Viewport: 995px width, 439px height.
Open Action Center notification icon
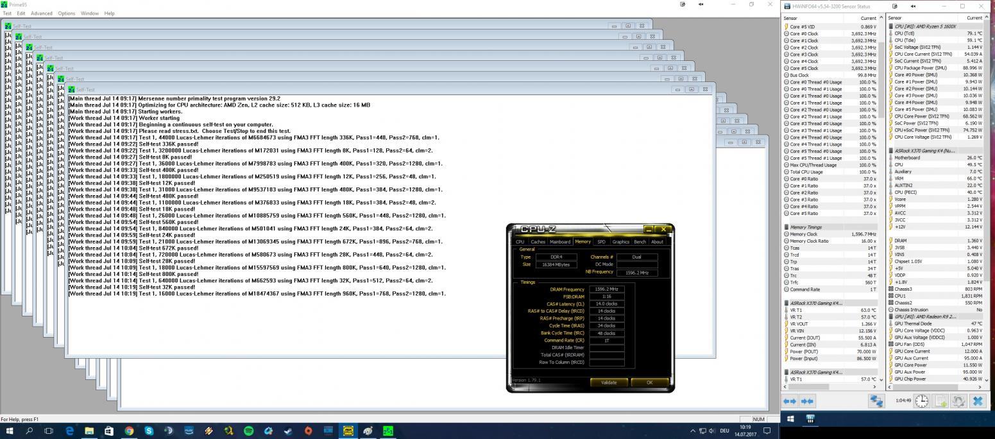click(767, 431)
